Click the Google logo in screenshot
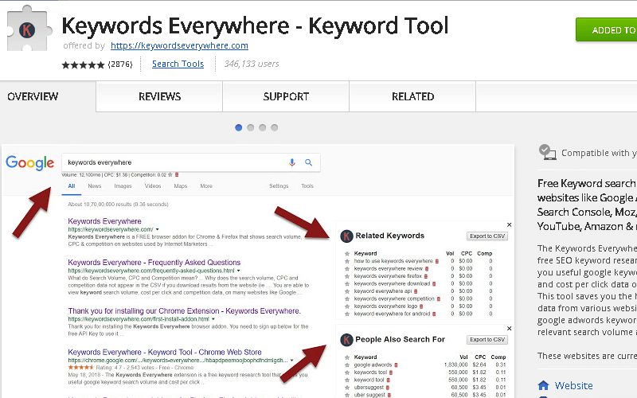Screen dimensions: 637x398 [29, 163]
